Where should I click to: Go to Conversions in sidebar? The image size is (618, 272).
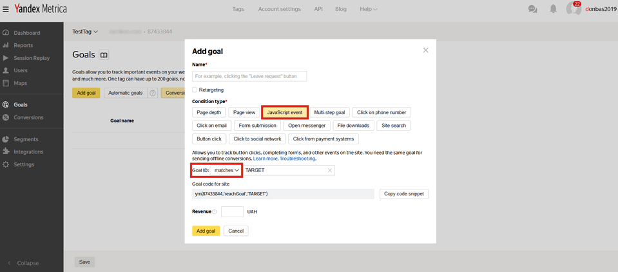point(28,117)
